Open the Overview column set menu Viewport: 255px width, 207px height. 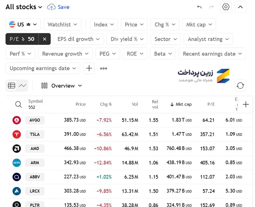(62, 86)
